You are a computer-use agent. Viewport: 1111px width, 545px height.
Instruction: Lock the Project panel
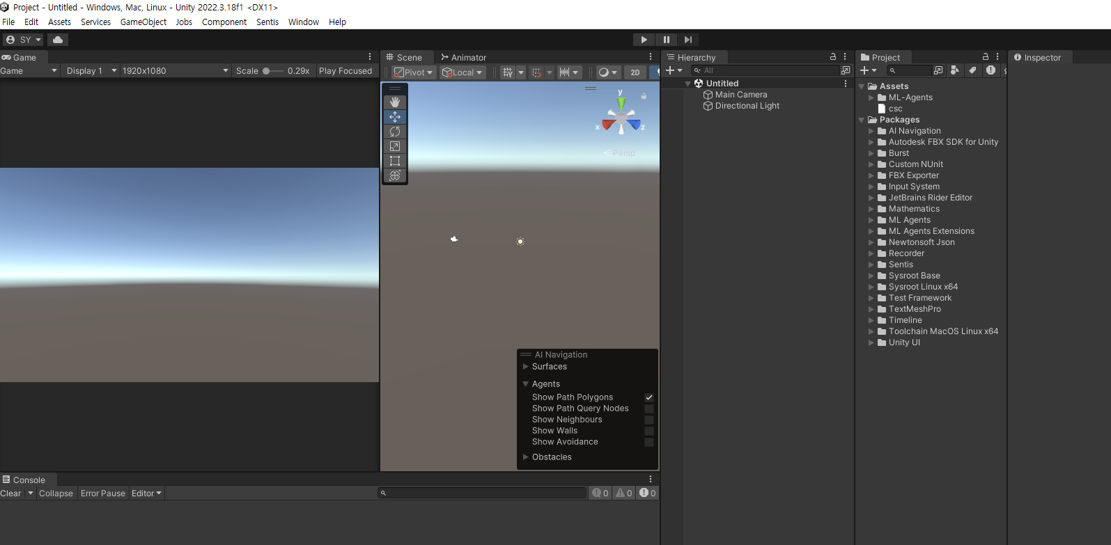pos(985,57)
